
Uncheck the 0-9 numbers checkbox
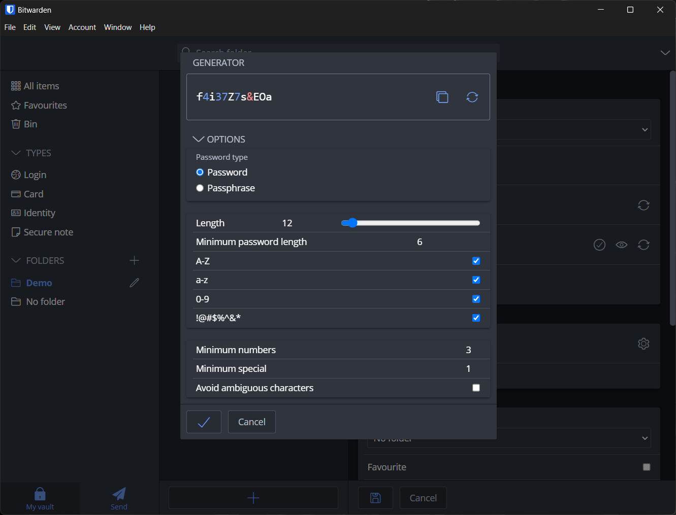coord(476,299)
